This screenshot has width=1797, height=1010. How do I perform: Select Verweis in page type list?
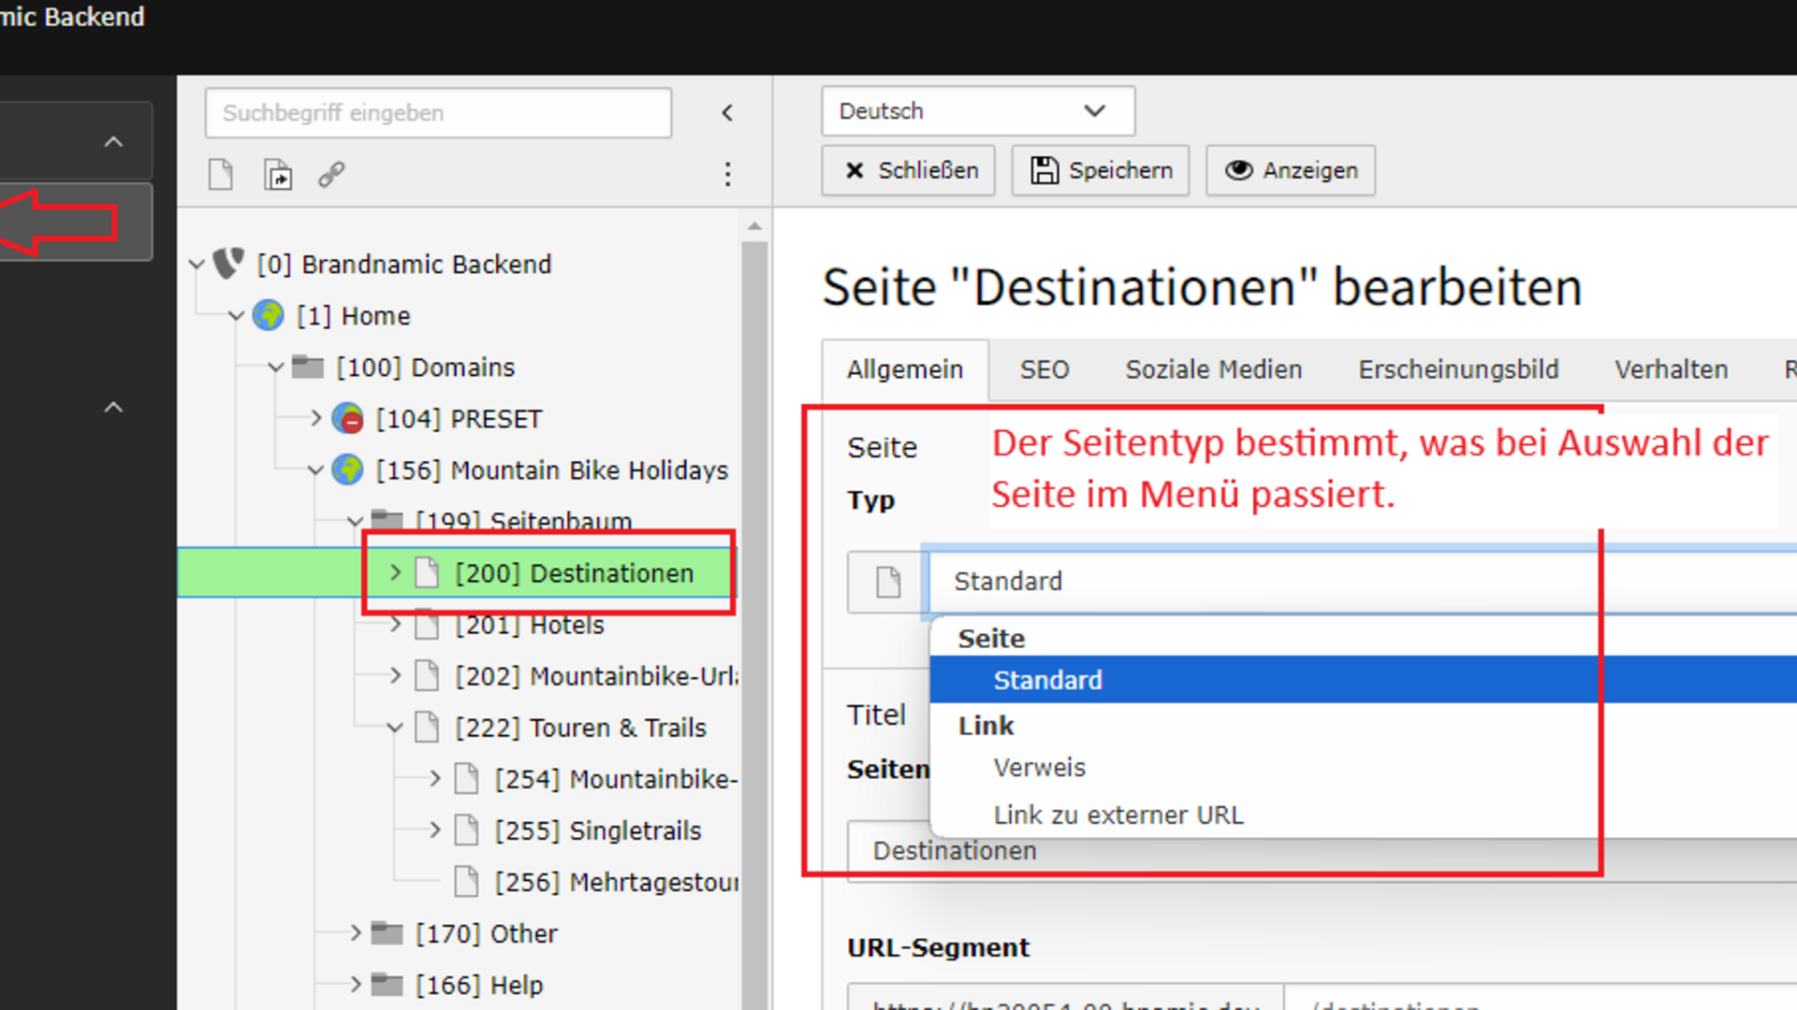(x=1039, y=768)
